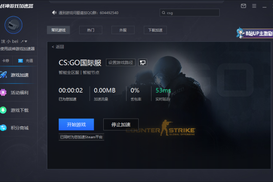This screenshot has height=182, width=273.
Task: Select 游戏加速 in the sidebar
Action: 19,75
